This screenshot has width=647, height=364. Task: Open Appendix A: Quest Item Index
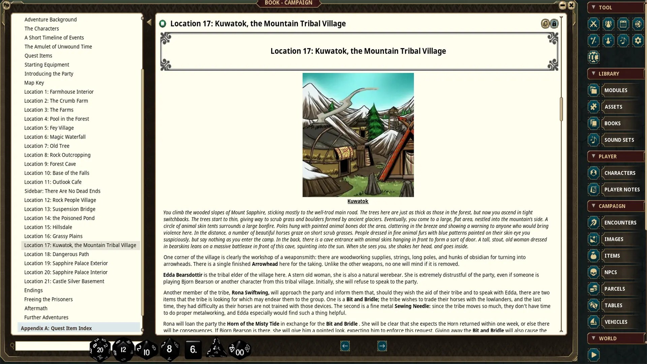(56, 328)
